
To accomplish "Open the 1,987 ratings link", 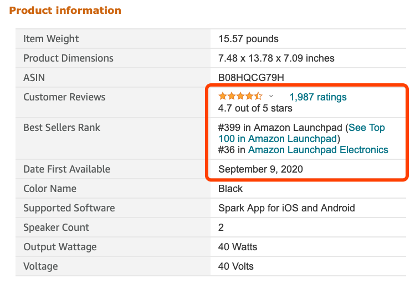I will (x=318, y=97).
